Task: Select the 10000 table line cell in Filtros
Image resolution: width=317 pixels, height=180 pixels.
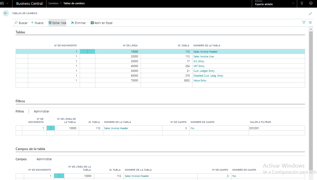Action: 67,128
